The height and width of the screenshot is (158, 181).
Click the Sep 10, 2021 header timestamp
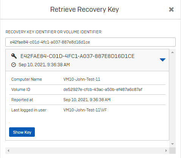click(44, 65)
